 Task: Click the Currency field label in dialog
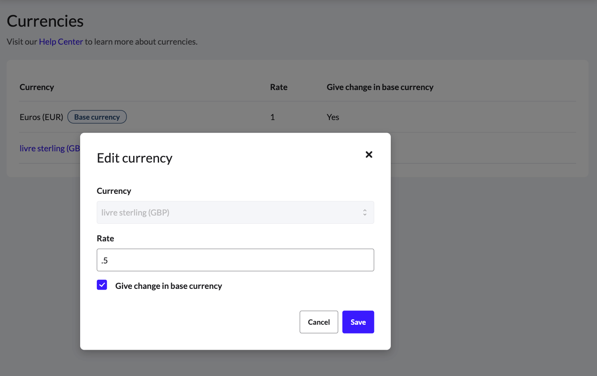[114, 191]
